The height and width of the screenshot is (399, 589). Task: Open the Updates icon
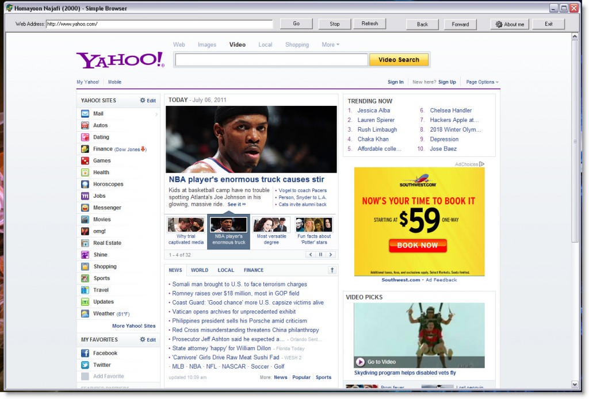coord(85,302)
